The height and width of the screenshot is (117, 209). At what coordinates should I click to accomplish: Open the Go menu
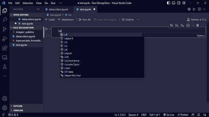point(46,3)
